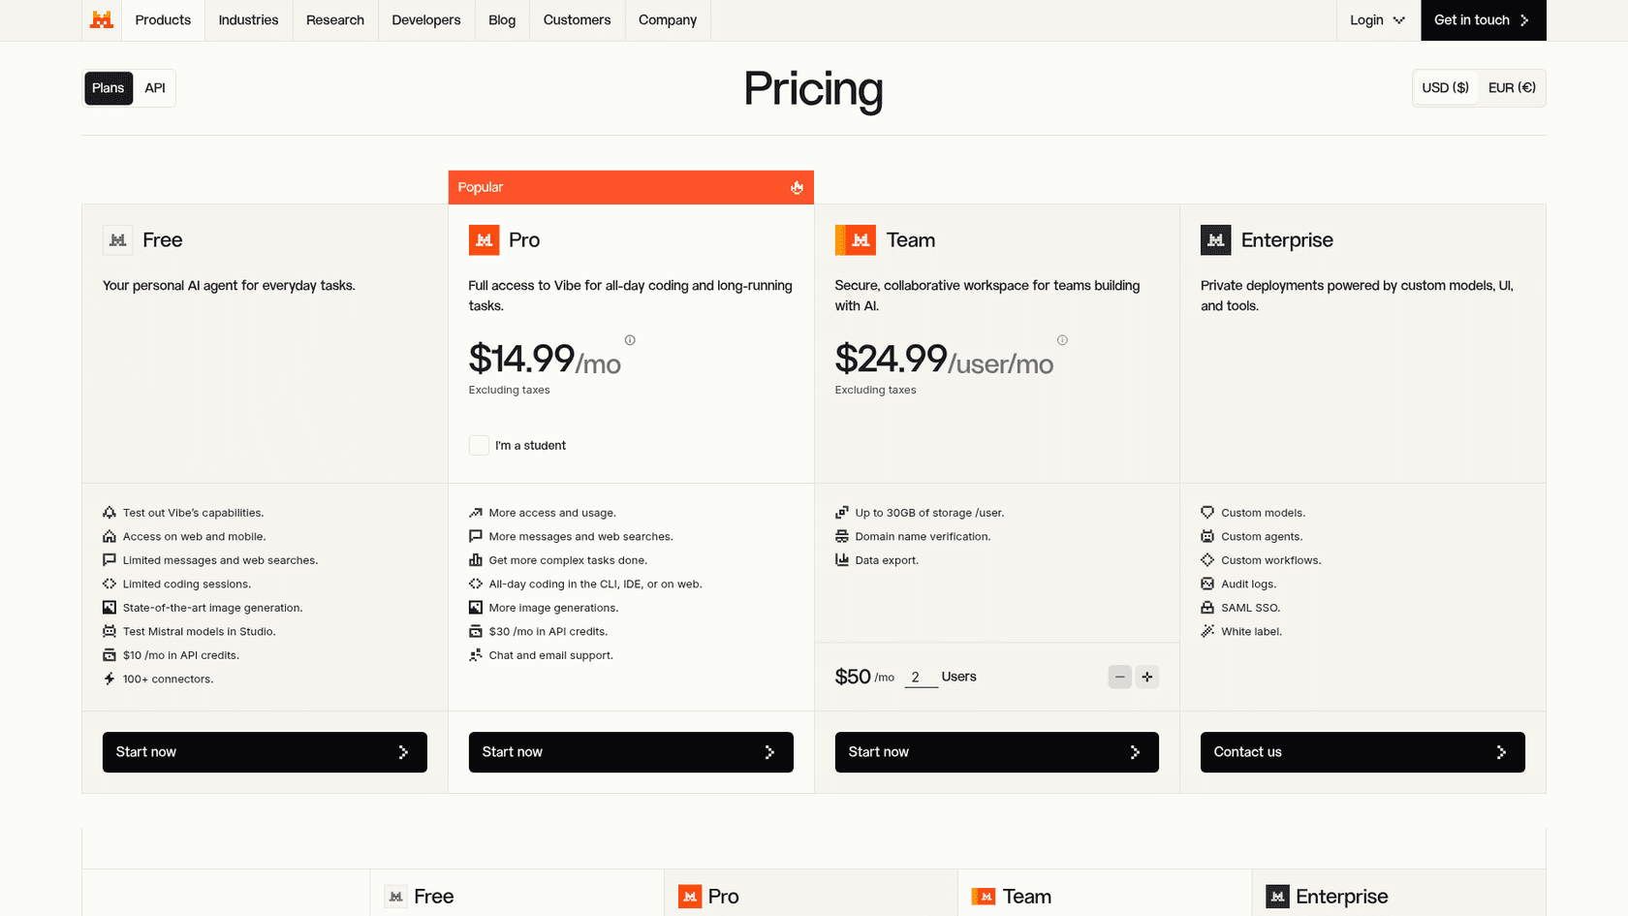Click the icon beside Data export
This screenshot has height=916, width=1628.
click(x=842, y=560)
